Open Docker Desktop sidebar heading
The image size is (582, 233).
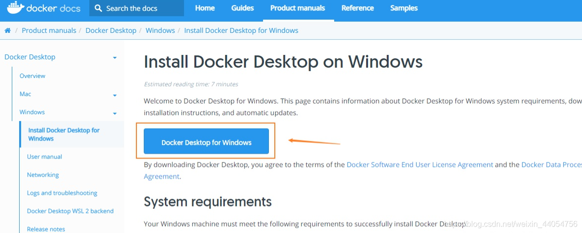[30, 57]
